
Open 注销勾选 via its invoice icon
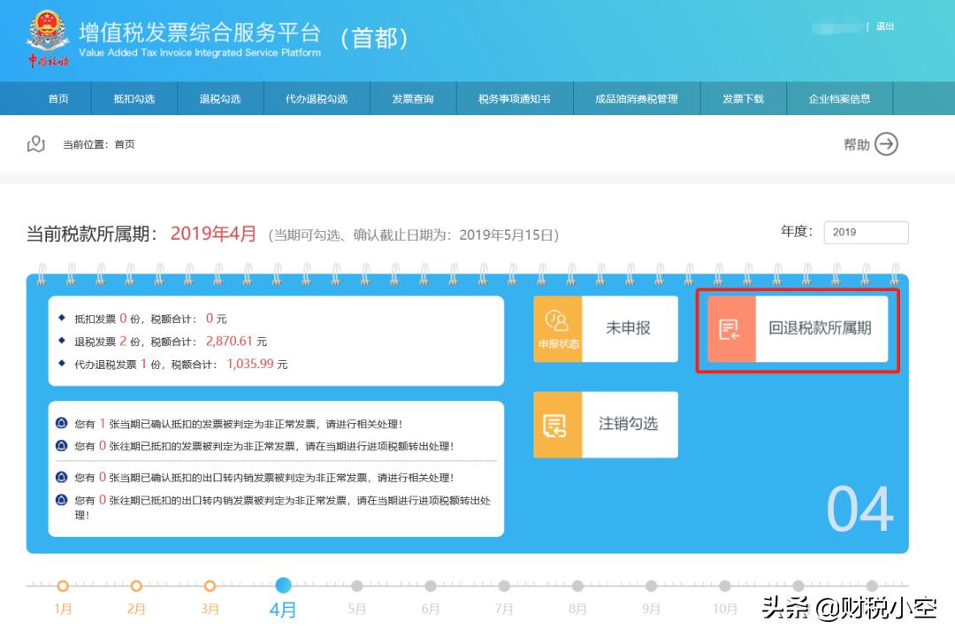click(555, 425)
